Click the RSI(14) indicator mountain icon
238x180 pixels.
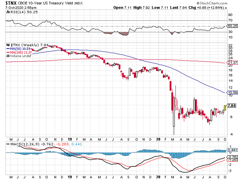pyautogui.click(x=7, y=12)
